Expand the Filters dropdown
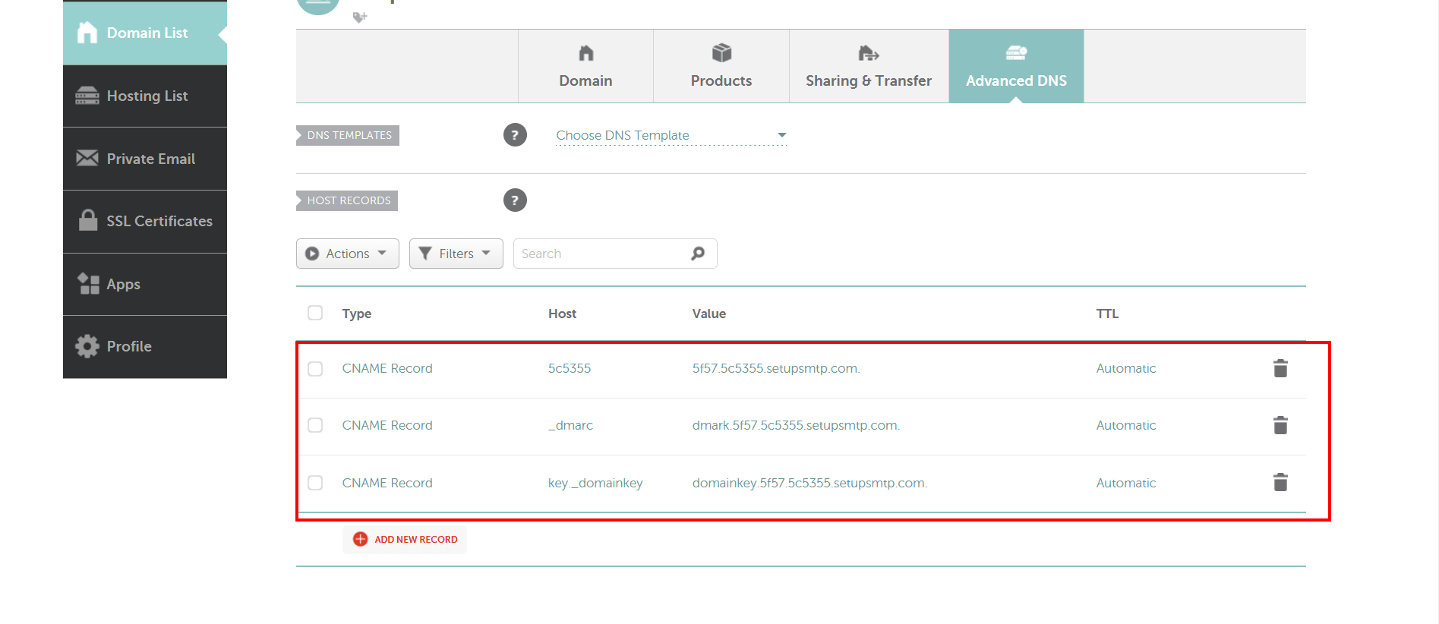Image resolution: width=1439 pixels, height=624 pixels. click(x=456, y=254)
